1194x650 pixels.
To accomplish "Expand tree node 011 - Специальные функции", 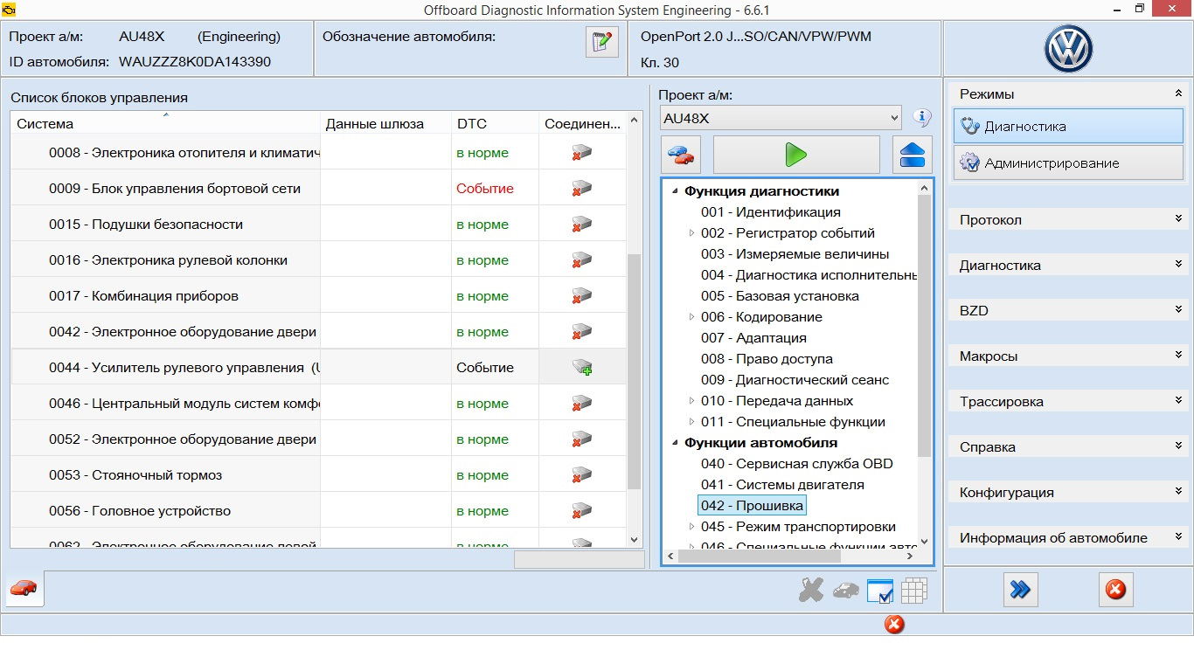I will click(691, 422).
